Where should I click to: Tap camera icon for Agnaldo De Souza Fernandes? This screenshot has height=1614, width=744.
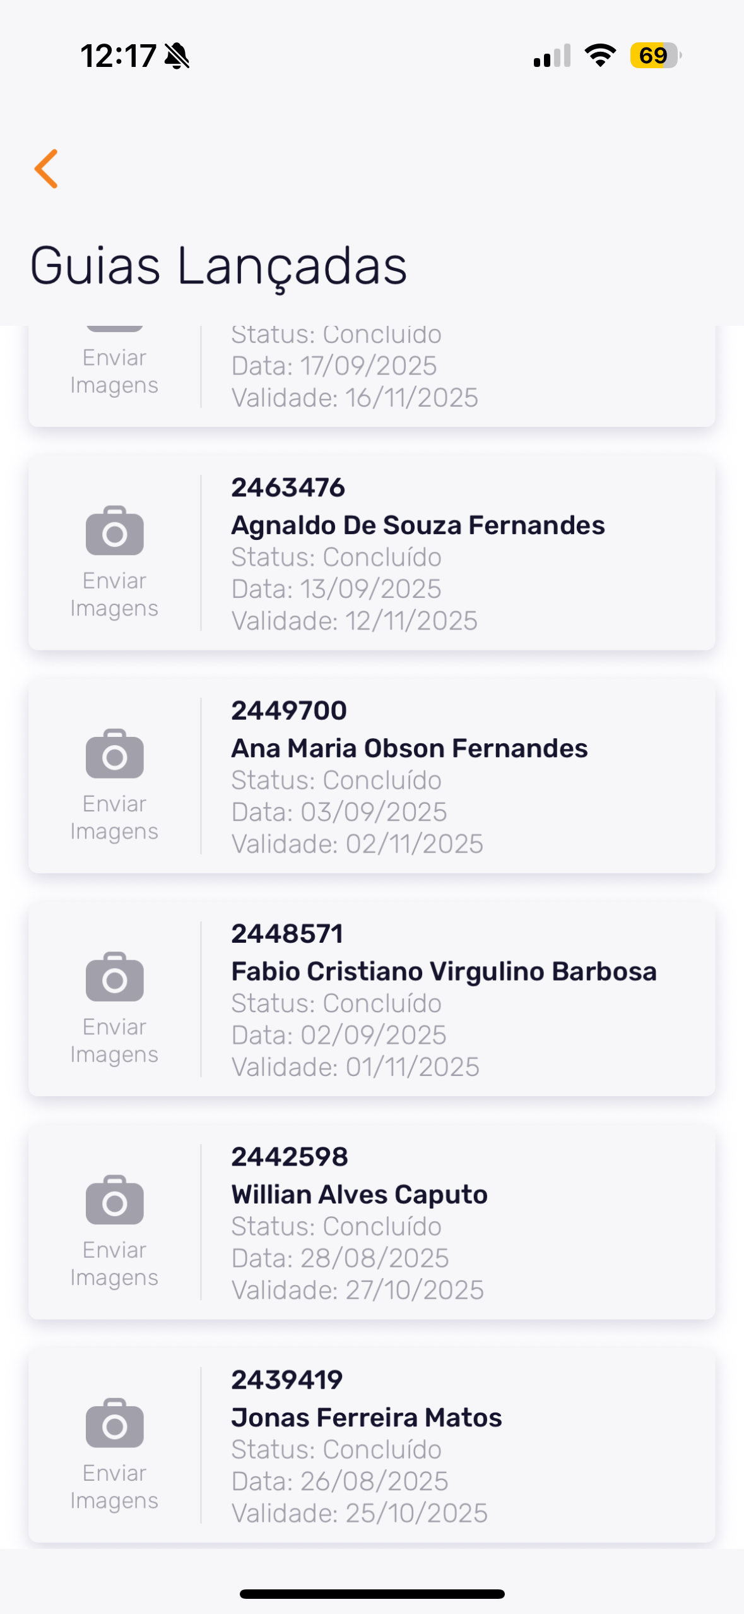pos(115,531)
